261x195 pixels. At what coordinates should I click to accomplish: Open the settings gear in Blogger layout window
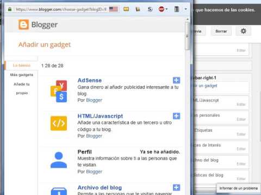[243, 31]
